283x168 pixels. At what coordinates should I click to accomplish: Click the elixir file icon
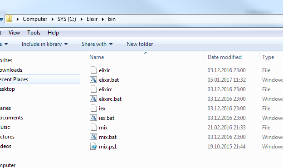pos(93,70)
